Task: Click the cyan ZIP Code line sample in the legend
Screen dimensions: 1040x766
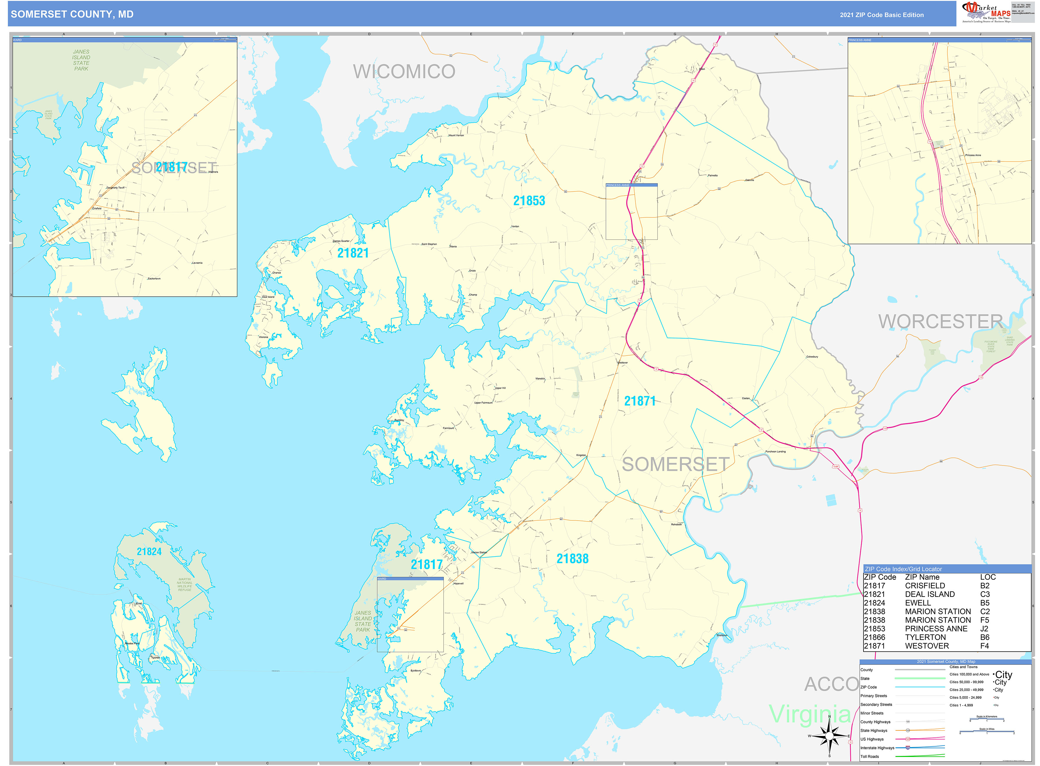Action: coord(920,687)
